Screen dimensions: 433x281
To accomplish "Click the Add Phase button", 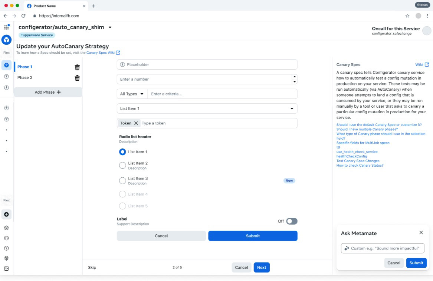I will [48, 92].
